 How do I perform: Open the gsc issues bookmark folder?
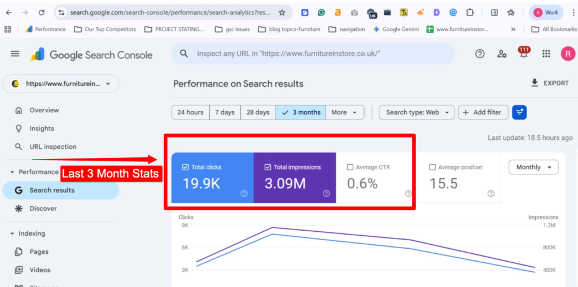coord(232,29)
